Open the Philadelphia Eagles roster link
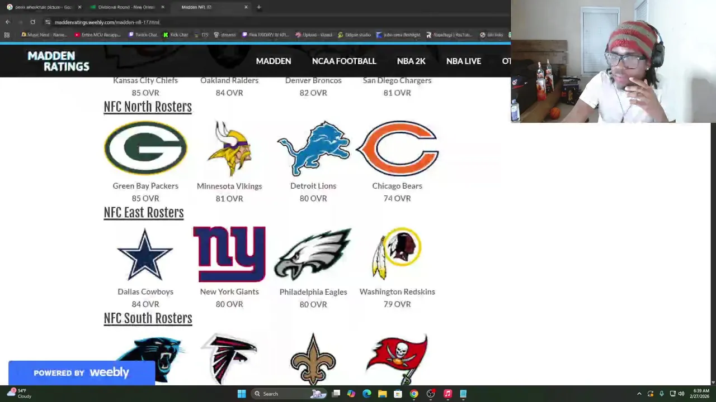Screen dimensions: 716x402 point(313,291)
